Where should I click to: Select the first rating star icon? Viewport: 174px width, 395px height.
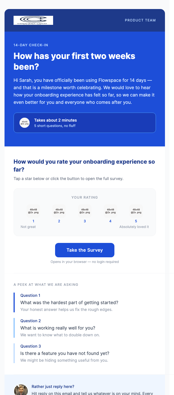click(33, 210)
